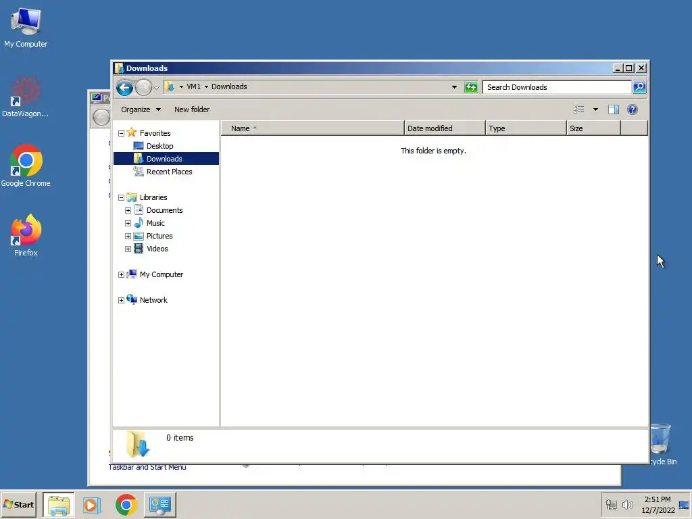Toggle the preview pane
Screen dimensions: 692x519
pyautogui.click(x=614, y=109)
